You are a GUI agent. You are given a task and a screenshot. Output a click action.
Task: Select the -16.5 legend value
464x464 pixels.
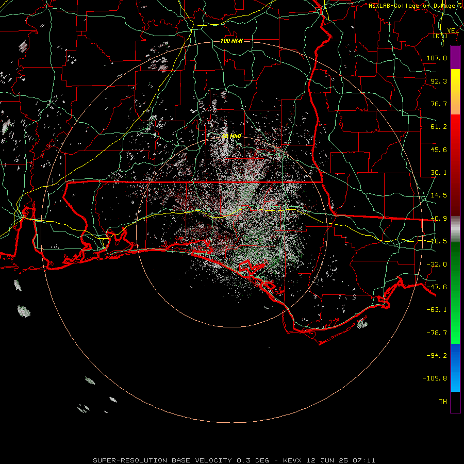tap(439, 241)
